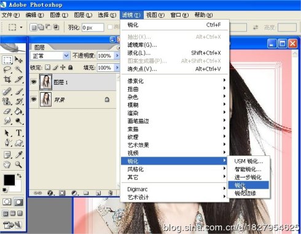
Task: Select the Clone Stamp tool
Action: pos(7,101)
